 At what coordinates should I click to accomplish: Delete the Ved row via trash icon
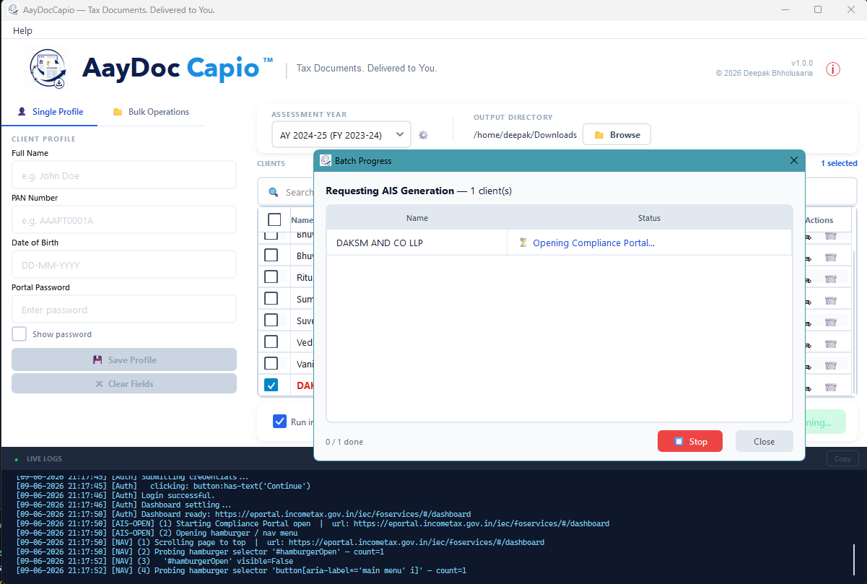click(831, 343)
